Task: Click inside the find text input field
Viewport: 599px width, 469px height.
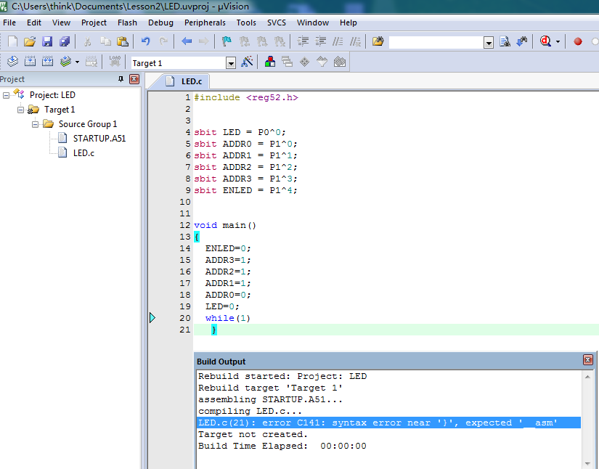Action: click(x=436, y=42)
